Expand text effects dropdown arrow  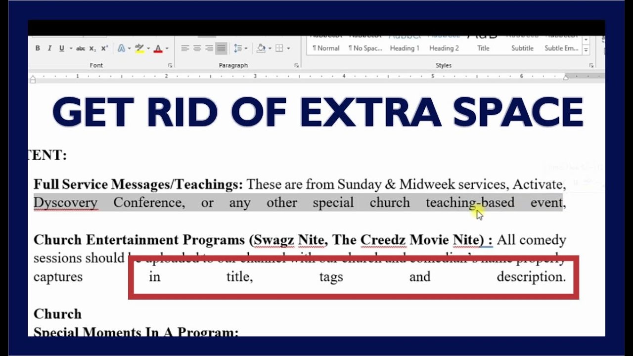129,48
